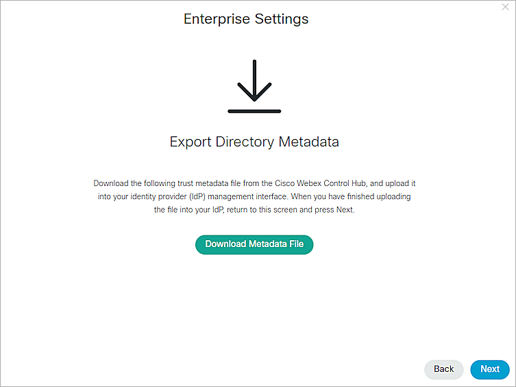Click the word "Settings" in the title
Screen dimensions: 516x387
282,19
